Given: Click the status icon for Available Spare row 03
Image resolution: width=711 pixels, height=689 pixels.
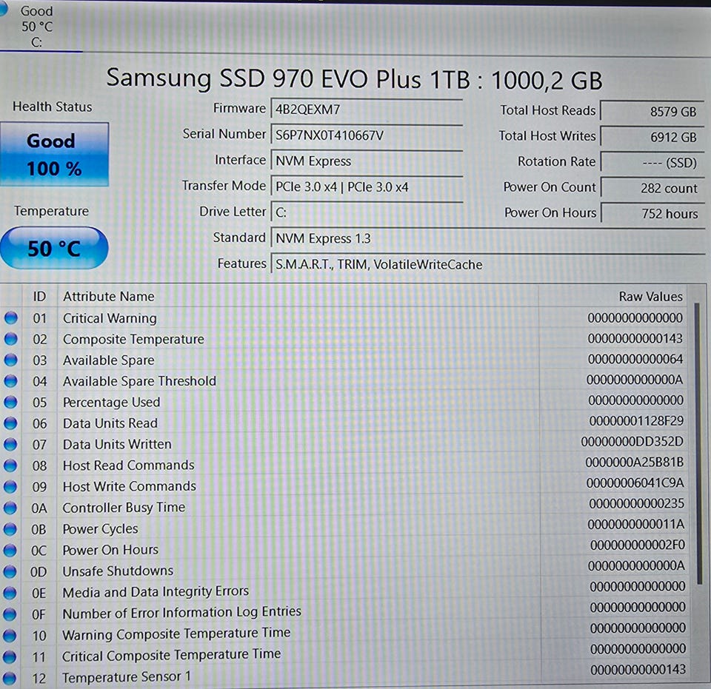Looking at the screenshot, I should pos(11,360).
